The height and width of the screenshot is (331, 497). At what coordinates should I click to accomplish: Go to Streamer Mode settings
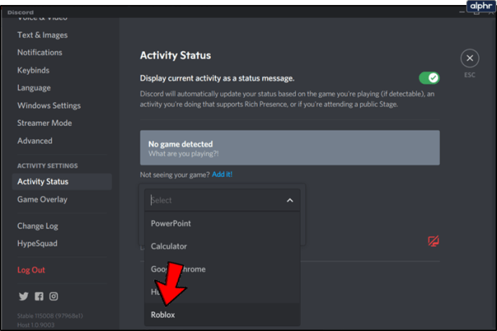click(x=45, y=123)
